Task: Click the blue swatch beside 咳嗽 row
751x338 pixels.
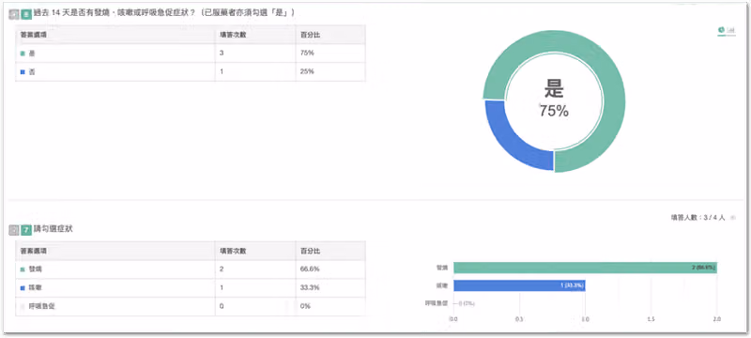Action: click(x=23, y=288)
